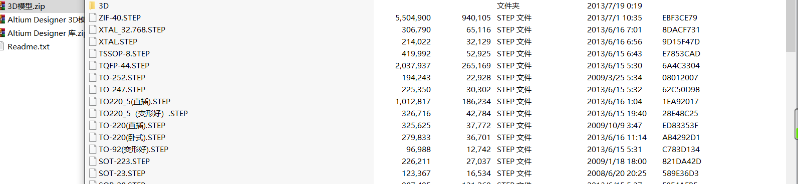Click the Altium Designer 库.zip archive icon
798x184 pixels.
pyautogui.click(x=3, y=33)
